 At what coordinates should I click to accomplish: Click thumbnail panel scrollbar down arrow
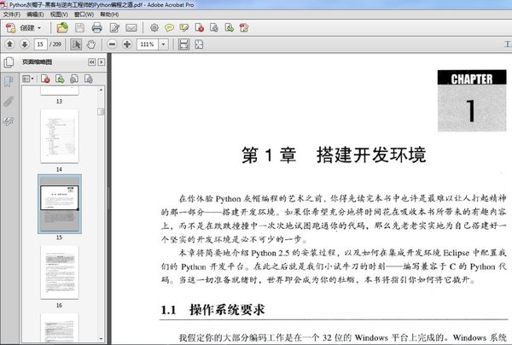click(101, 339)
